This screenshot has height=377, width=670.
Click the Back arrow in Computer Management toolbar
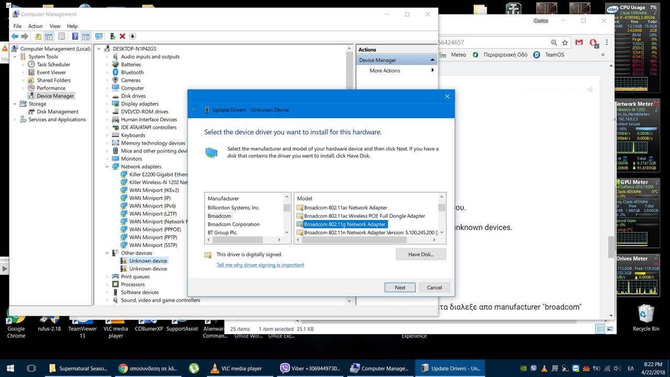pos(15,36)
